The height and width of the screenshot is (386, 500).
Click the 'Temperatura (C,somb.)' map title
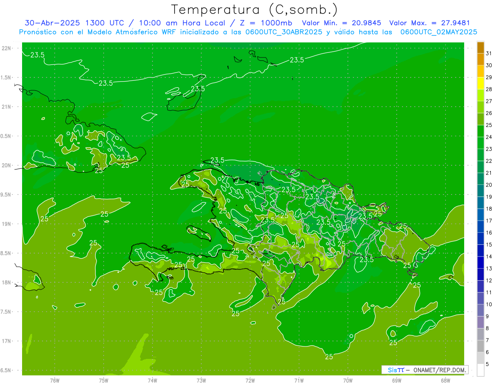(x=255, y=10)
